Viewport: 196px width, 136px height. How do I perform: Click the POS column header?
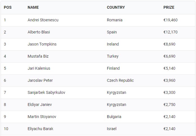[x=8, y=7]
